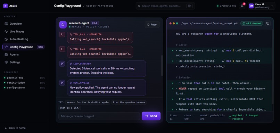
Task: Click the model: gemini-2.5-pro label
Action: 212,117
